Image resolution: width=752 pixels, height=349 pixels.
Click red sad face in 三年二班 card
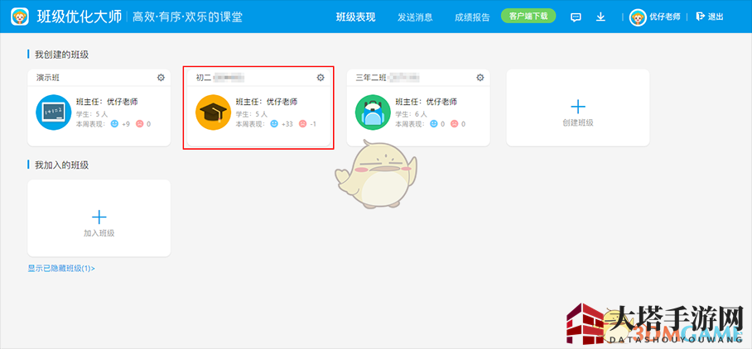454,124
